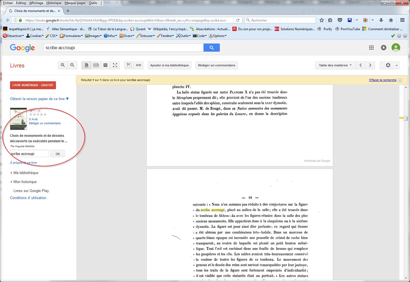
Task: Click the blue Google search button
Action: [x=211, y=48]
